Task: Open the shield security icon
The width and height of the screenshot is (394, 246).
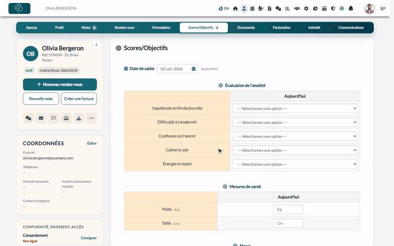Action: (x=333, y=8)
